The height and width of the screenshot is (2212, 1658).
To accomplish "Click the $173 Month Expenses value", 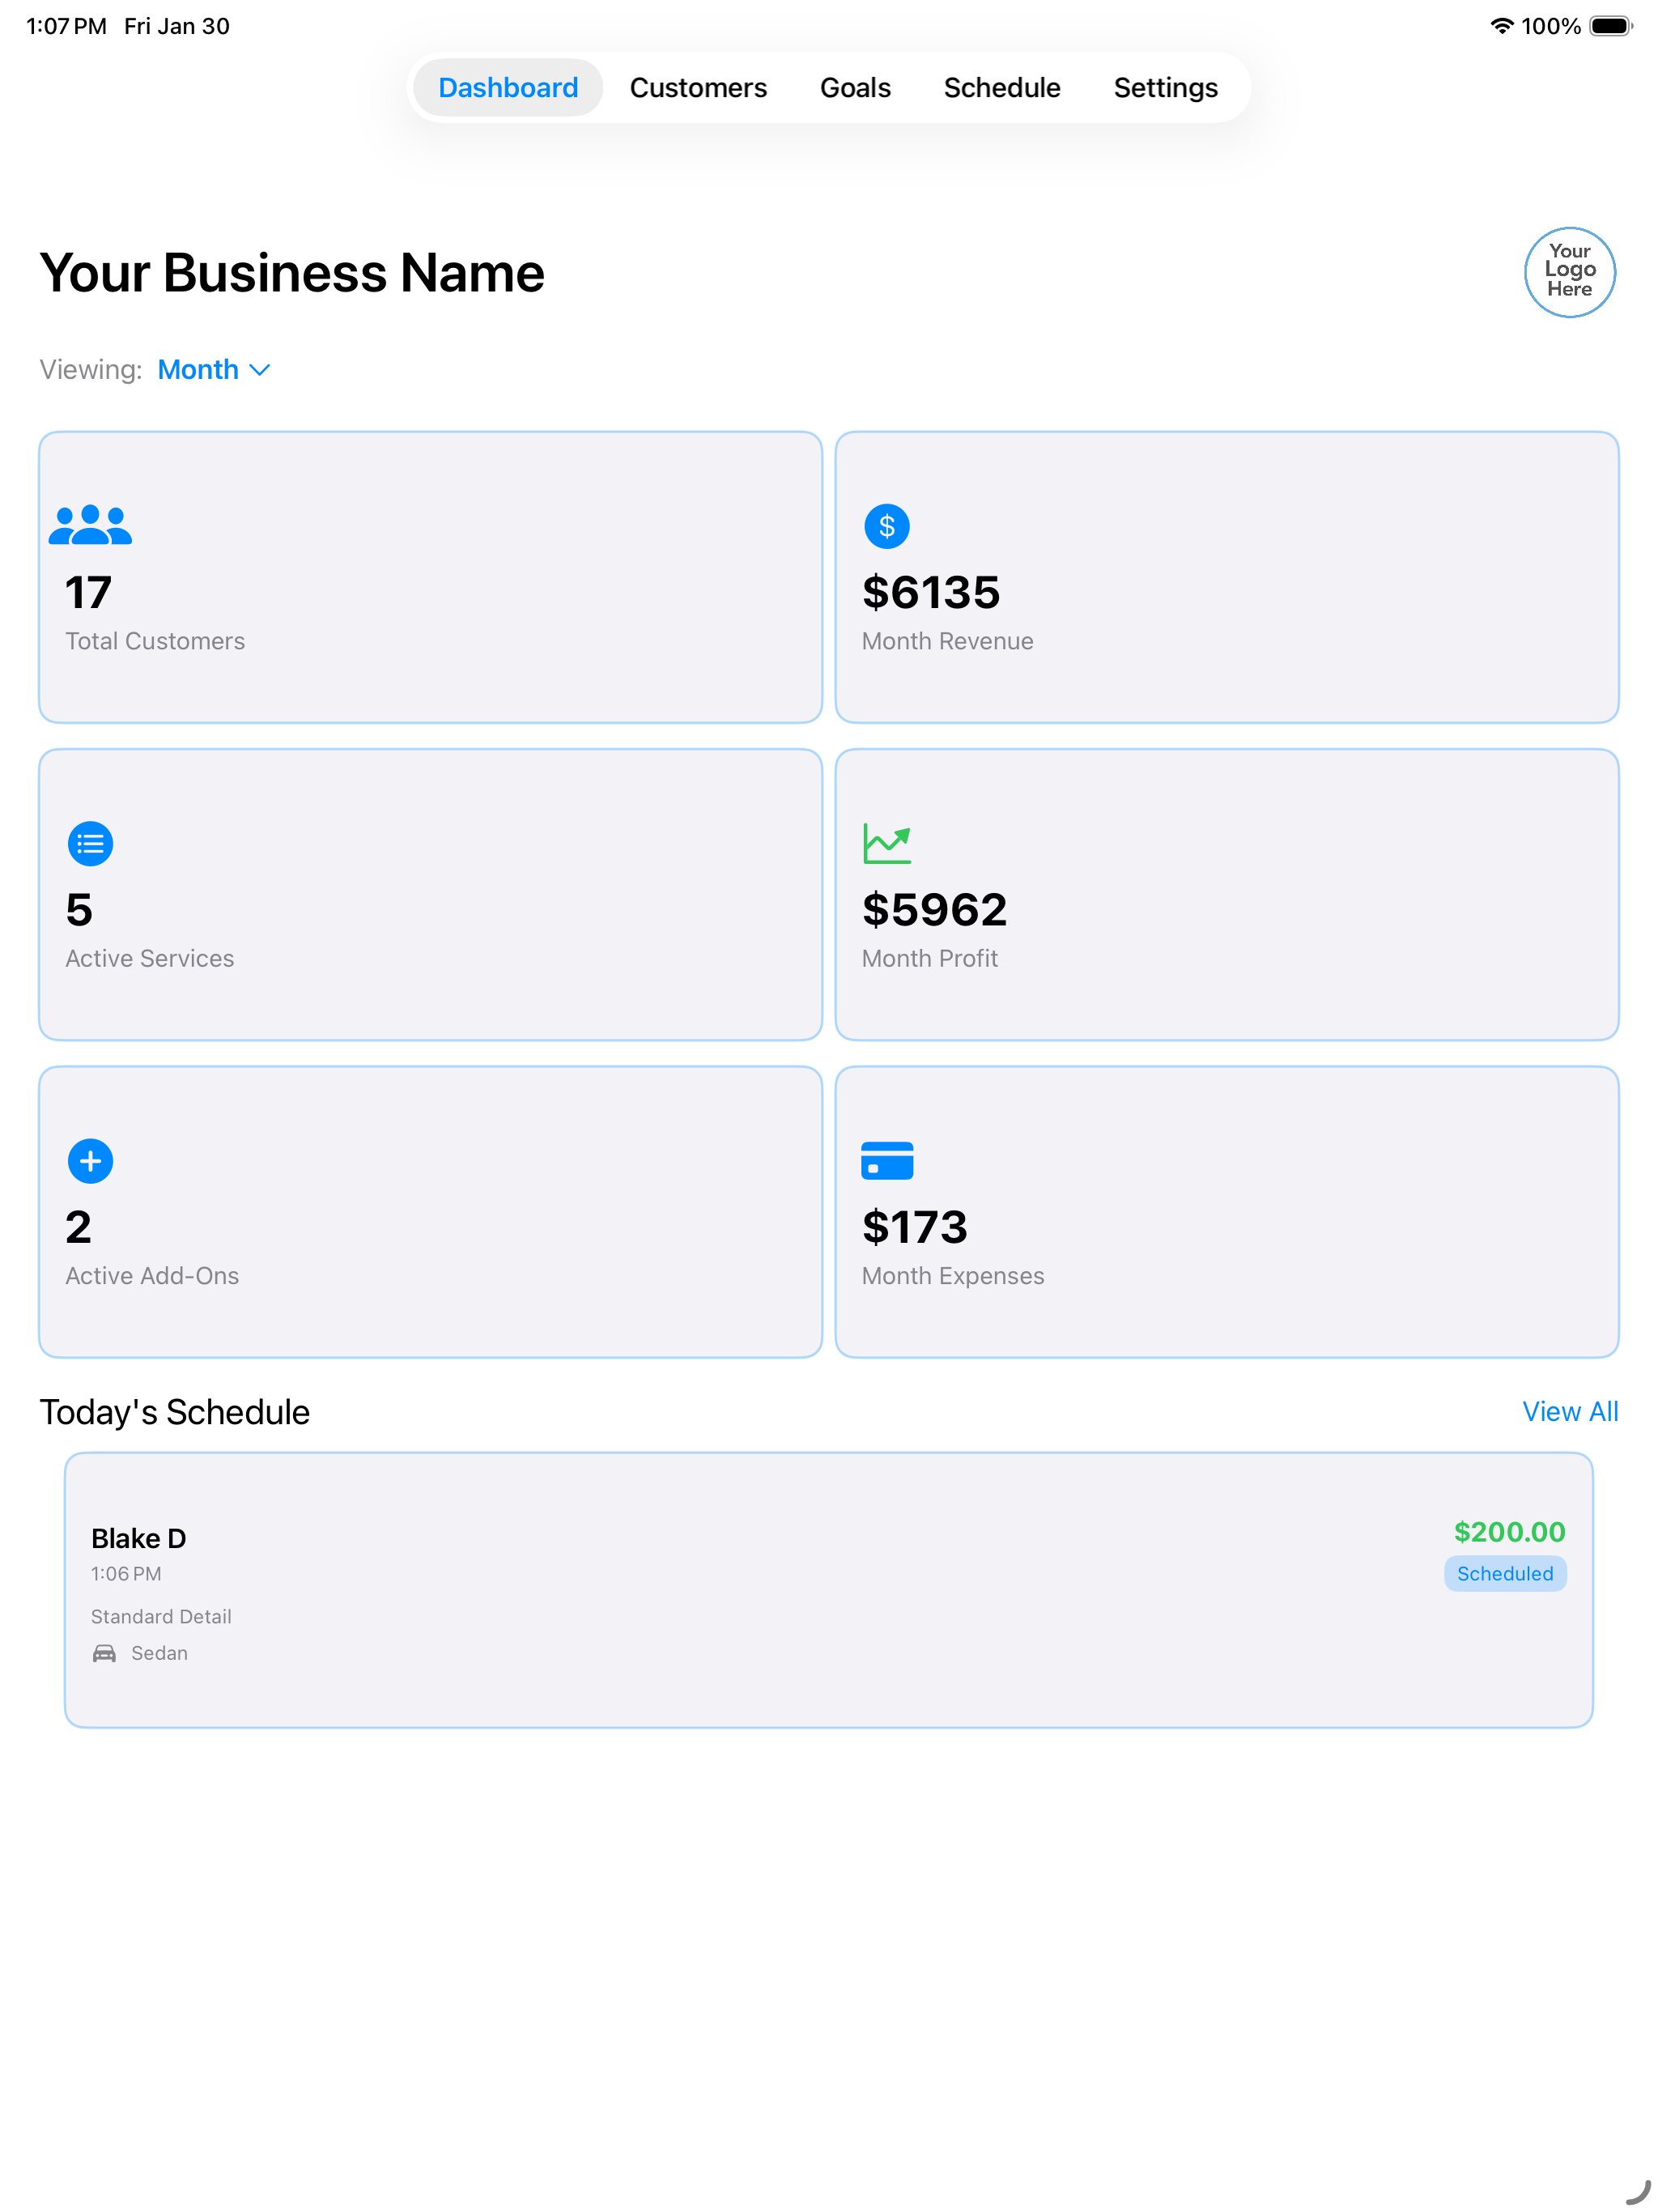I will (915, 1228).
